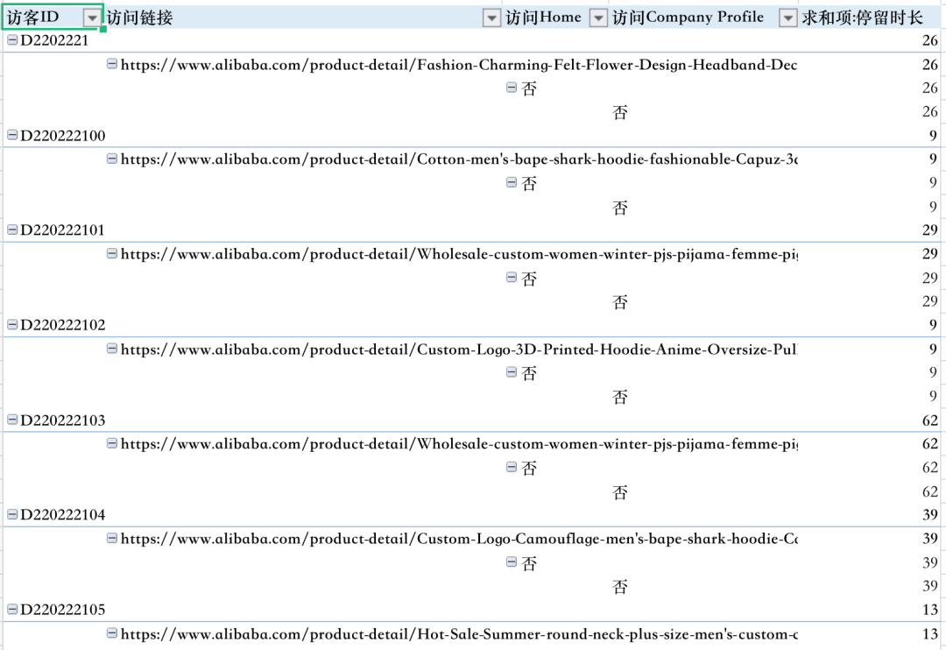The width and height of the screenshot is (946, 650).
Task: Select the 访问Home header cell text
Action: tap(544, 18)
